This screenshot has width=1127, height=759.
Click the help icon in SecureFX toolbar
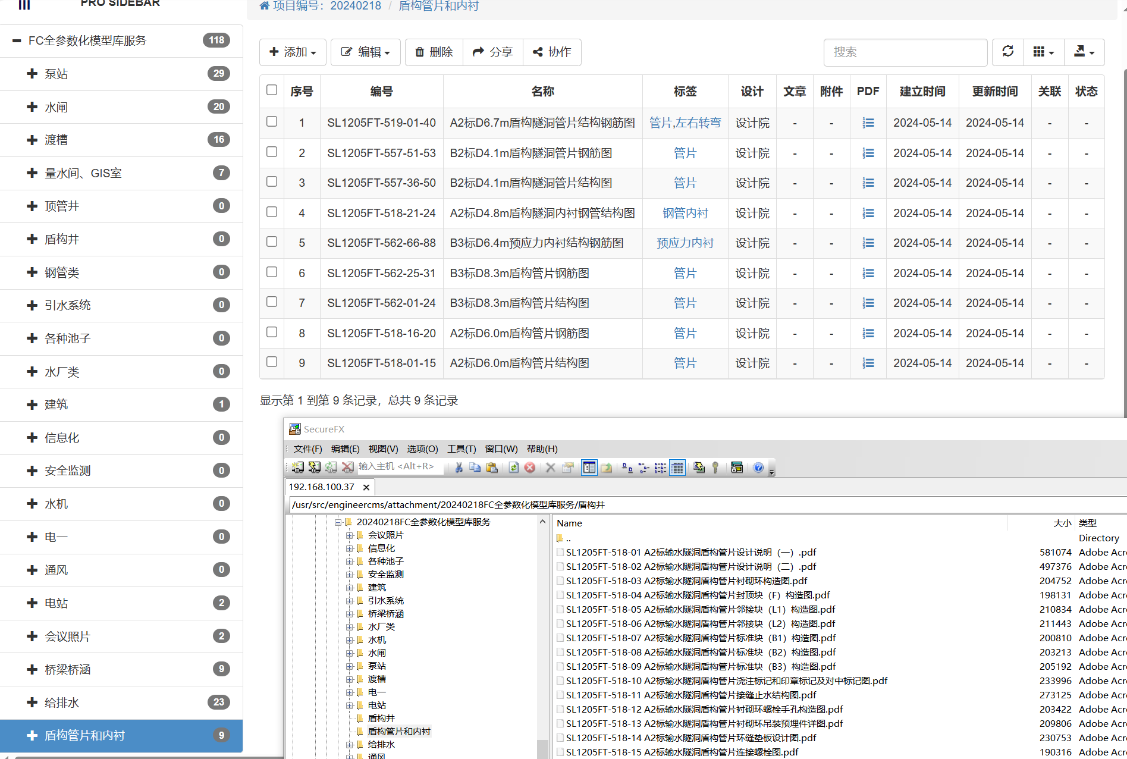(x=758, y=468)
